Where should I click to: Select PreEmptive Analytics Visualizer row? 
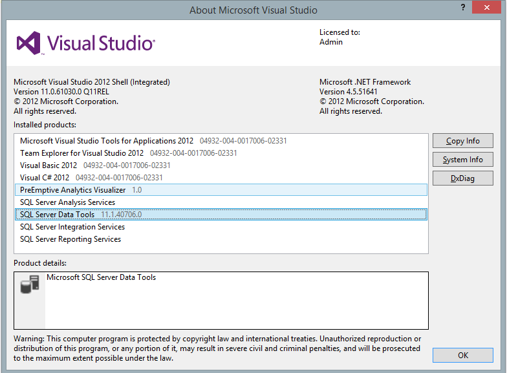(221, 190)
